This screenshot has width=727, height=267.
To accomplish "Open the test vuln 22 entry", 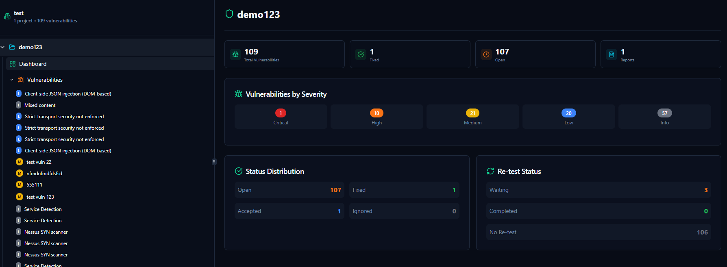I will (x=39, y=162).
